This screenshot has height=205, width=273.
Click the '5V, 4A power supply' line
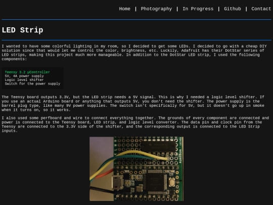(x=24, y=76)
